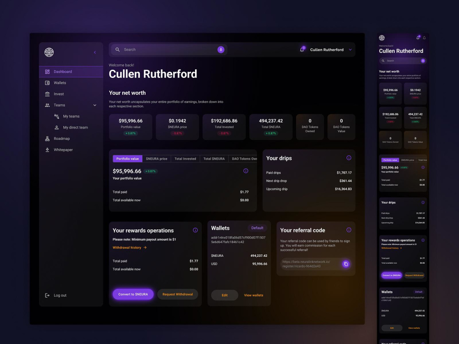Click the mobile view logo icon

(x=382, y=38)
